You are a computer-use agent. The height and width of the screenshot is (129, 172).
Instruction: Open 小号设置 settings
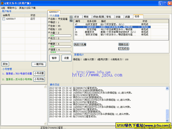click(39, 73)
